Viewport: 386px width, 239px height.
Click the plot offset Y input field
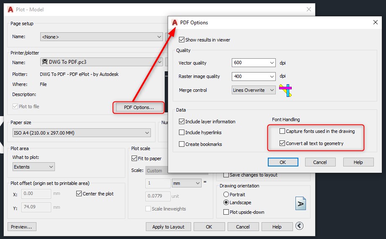(x=36, y=207)
